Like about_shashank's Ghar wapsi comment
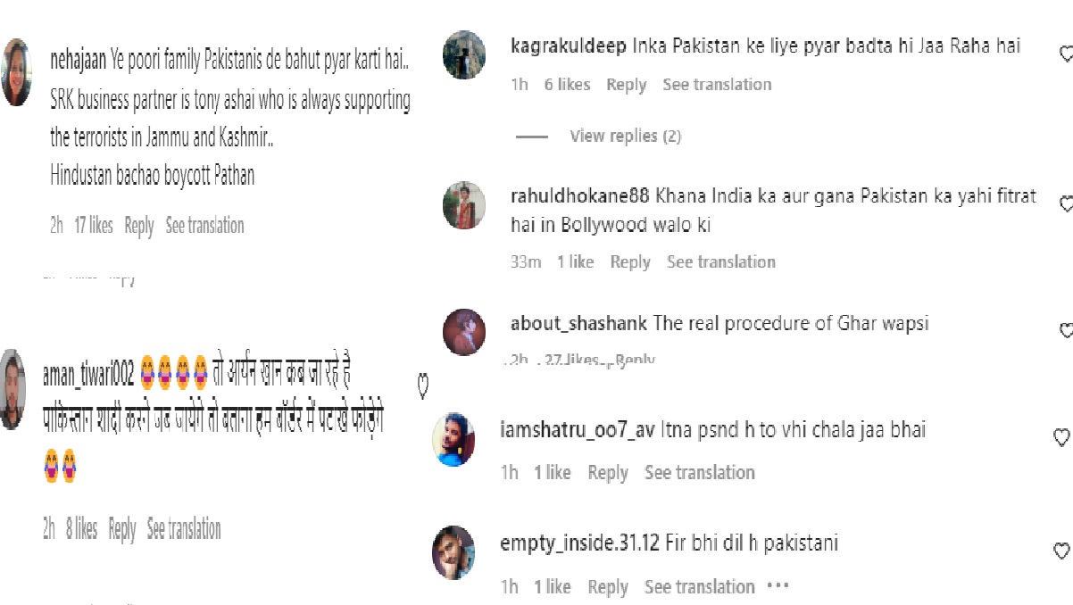 click(1066, 331)
